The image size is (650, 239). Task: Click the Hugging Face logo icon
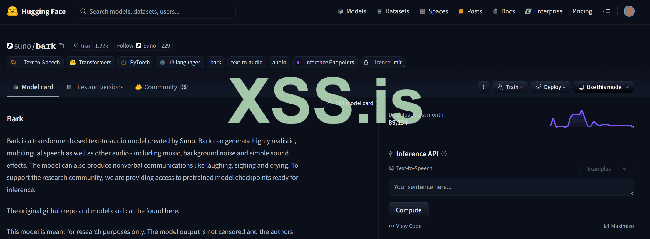(x=12, y=11)
